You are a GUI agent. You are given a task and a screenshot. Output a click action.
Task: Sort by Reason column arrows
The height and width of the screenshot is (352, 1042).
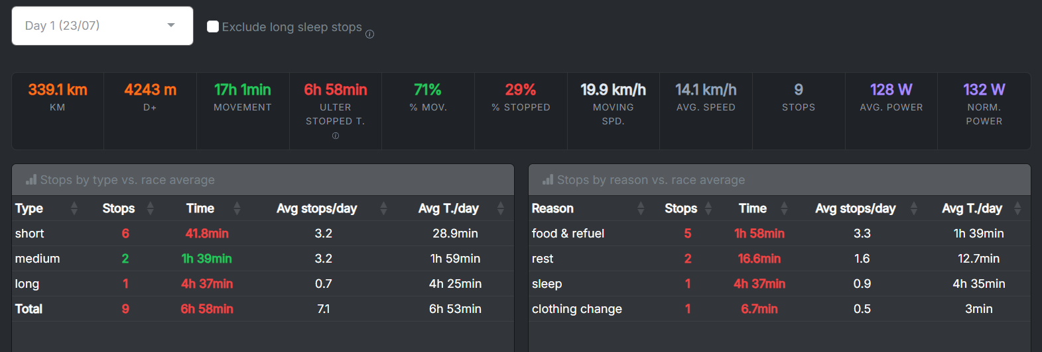point(641,208)
